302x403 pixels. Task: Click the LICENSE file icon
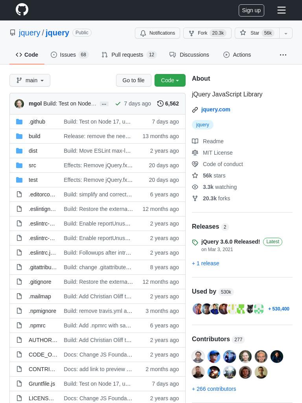19,398
